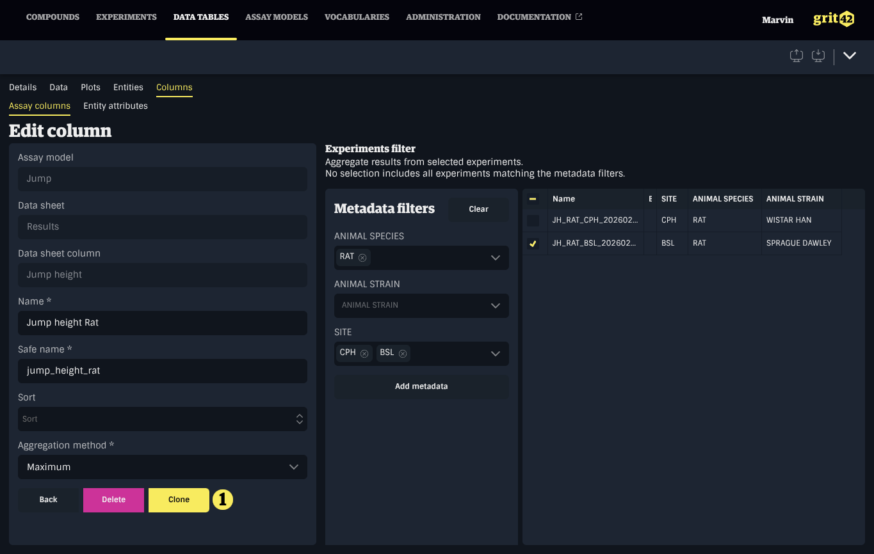Viewport: 874px width, 554px height.
Task: Click the JH_RAT_CPH_202602... experiment name cell
Action: 595,220
